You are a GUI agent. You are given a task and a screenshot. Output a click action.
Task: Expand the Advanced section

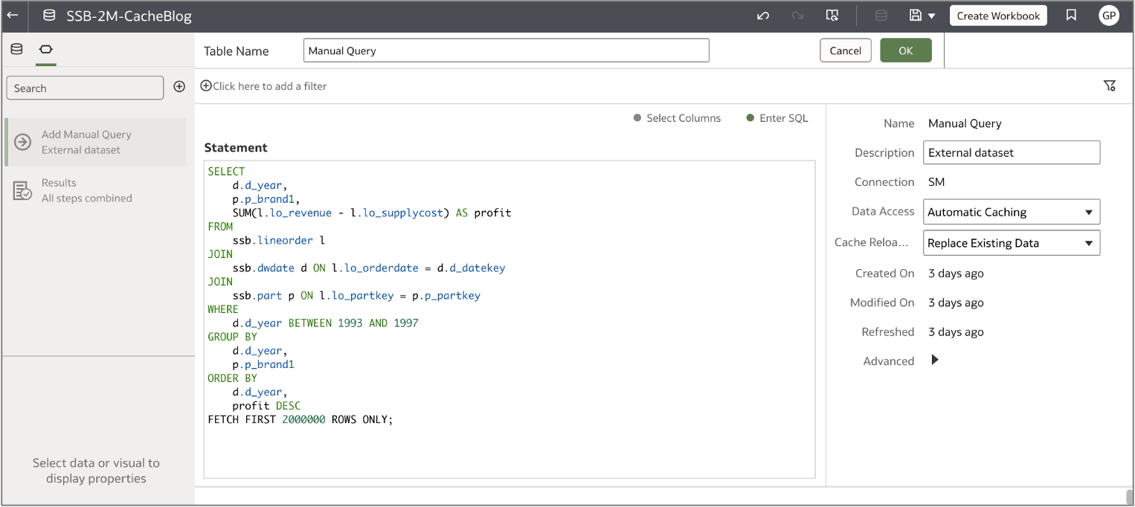point(934,361)
